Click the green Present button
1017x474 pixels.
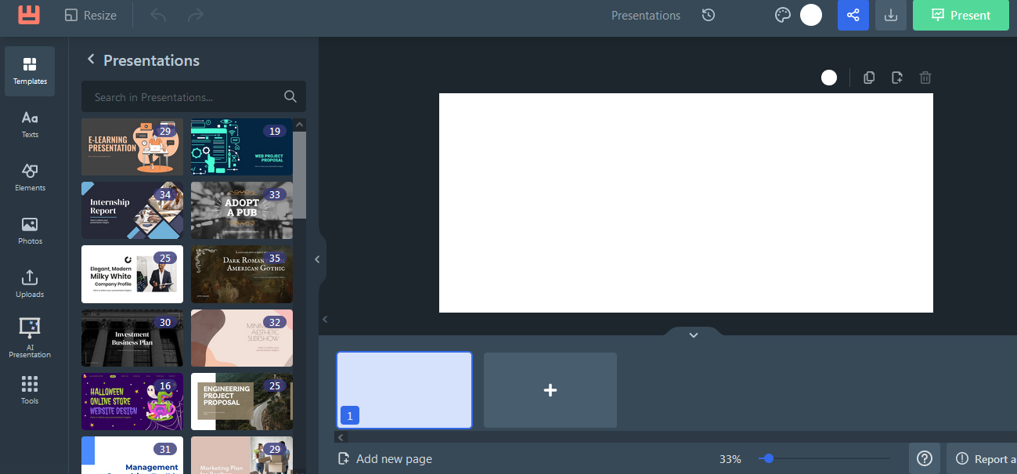(x=961, y=15)
